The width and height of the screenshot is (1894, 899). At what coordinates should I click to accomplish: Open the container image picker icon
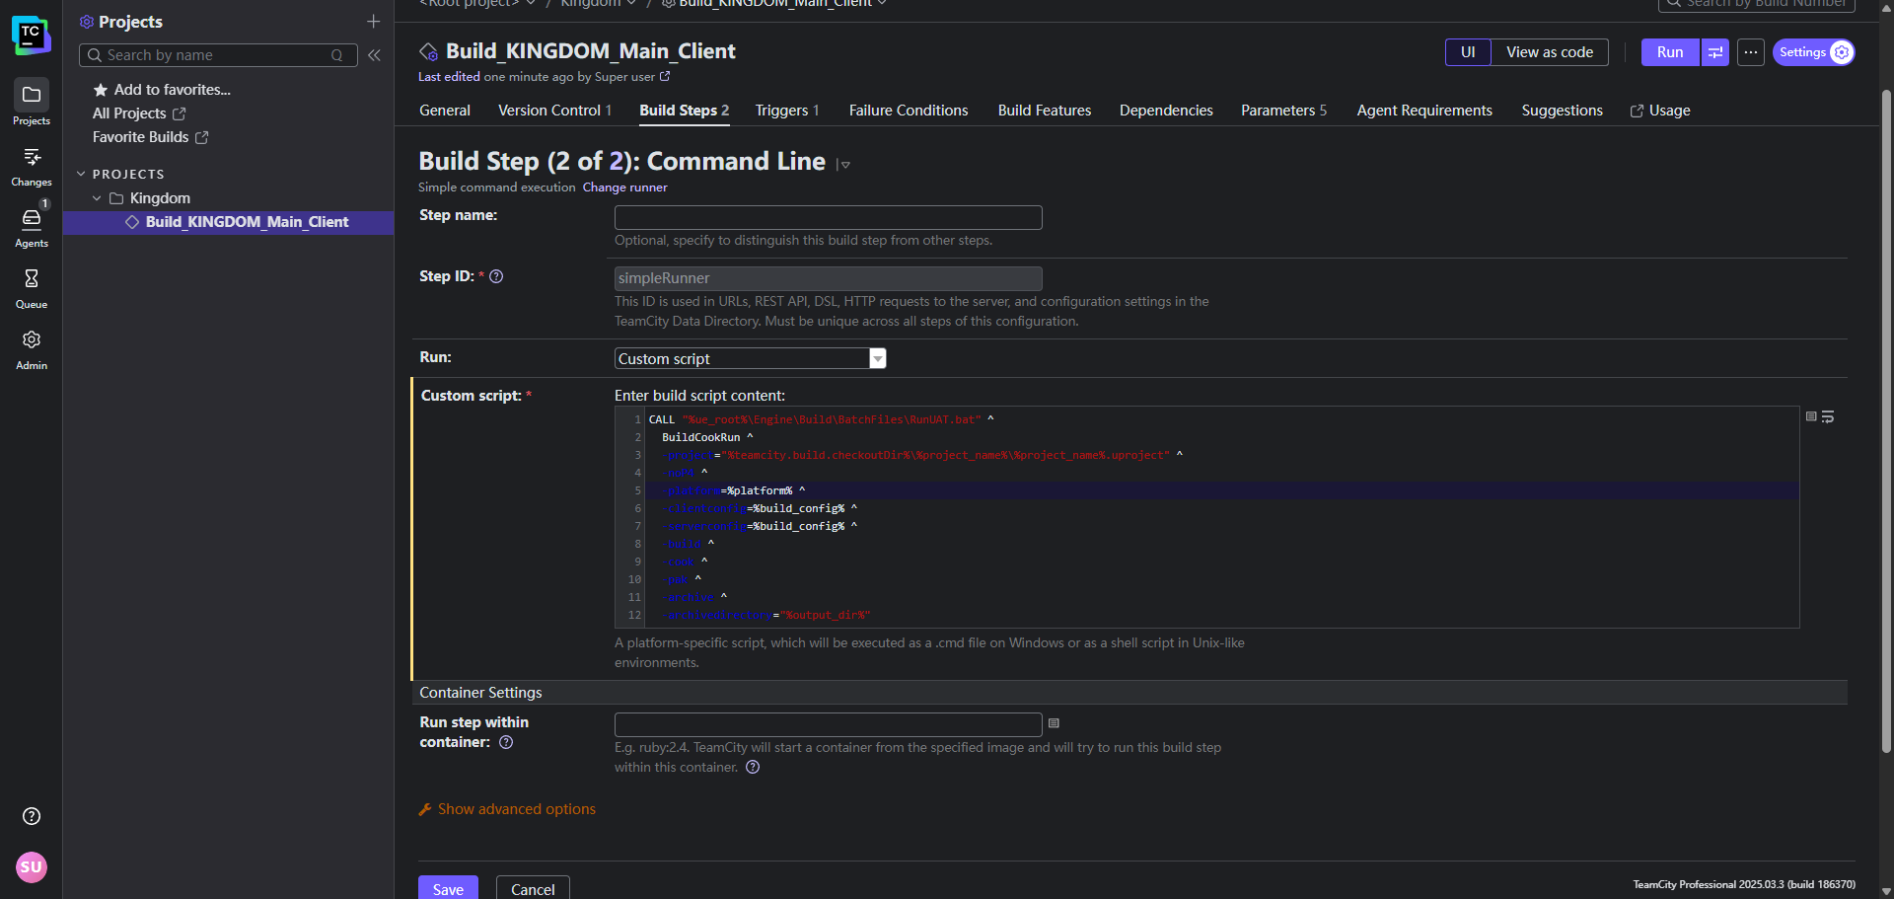[x=1054, y=723]
